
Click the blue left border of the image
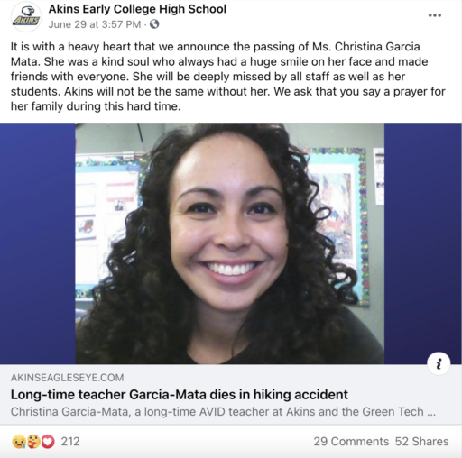(x=38, y=243)
